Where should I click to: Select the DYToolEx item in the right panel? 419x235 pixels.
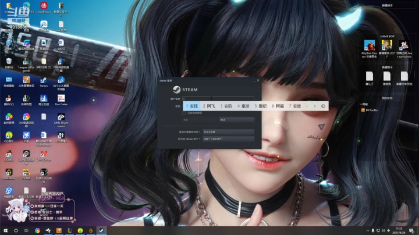coord(370,110)
